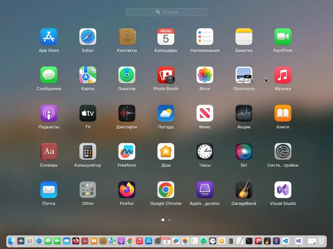Open the Заметки app in Launchpad
Screen dimensions: 333x249
click(x=244, y=37)
